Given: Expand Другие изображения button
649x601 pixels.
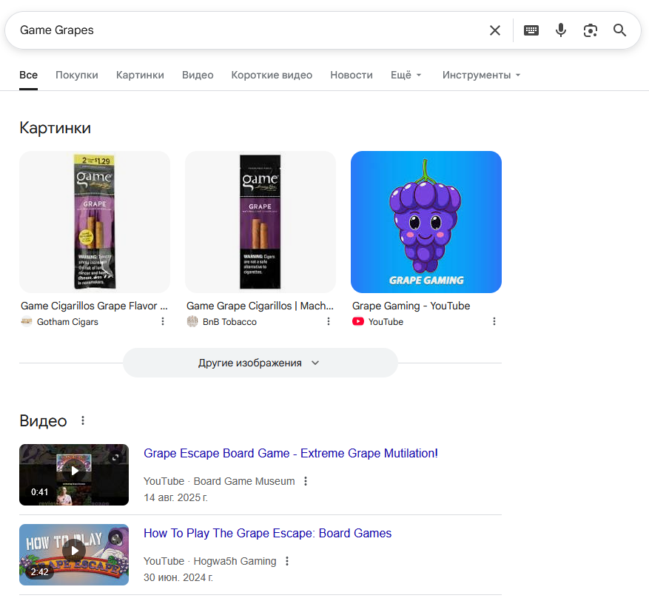Looking at the screenshot, I should (260, 363).
